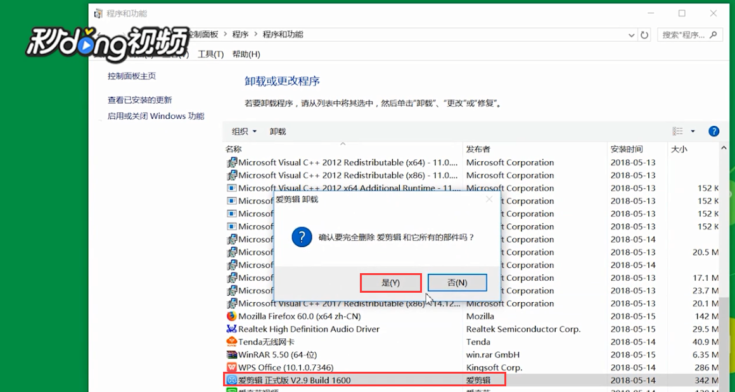Click the WPS Office program icon

(x=231, y=368)
